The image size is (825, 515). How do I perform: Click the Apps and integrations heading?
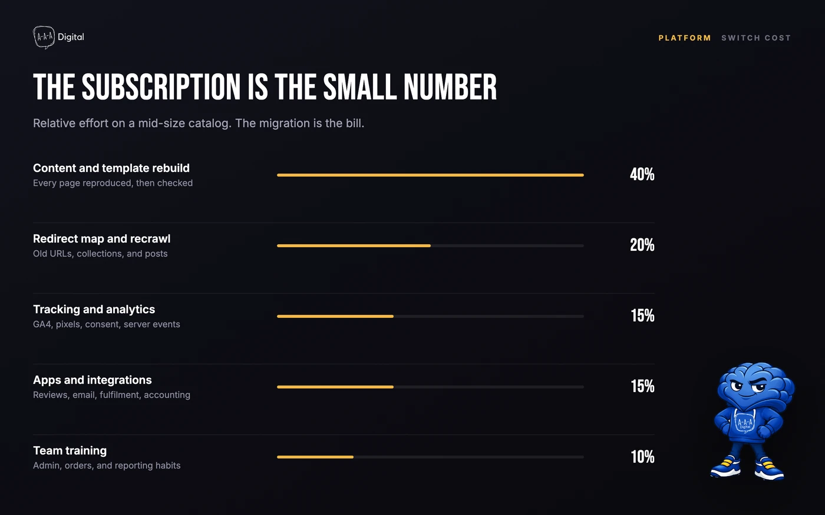[93, 380]
